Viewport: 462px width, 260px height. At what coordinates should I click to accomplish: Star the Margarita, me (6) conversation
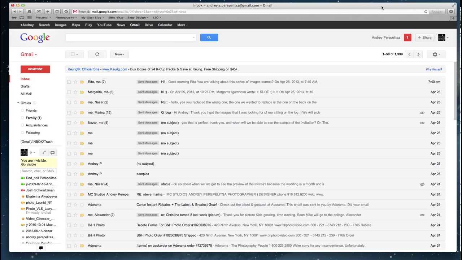coord(75,92)
